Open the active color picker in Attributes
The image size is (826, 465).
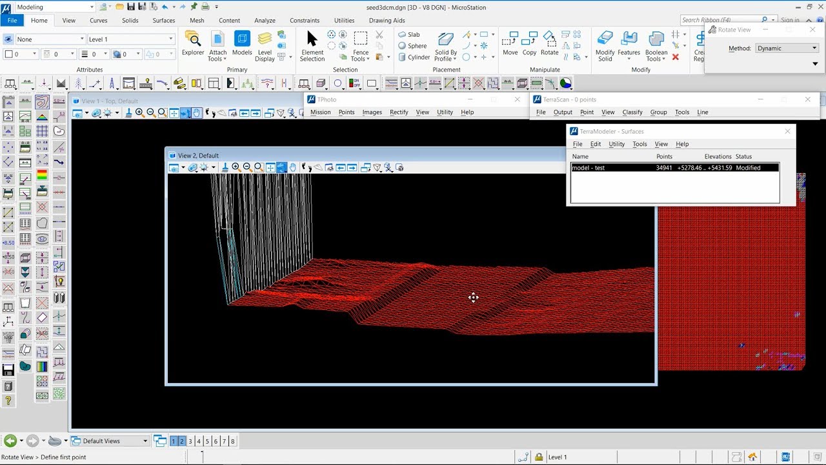tap(21, 55)
